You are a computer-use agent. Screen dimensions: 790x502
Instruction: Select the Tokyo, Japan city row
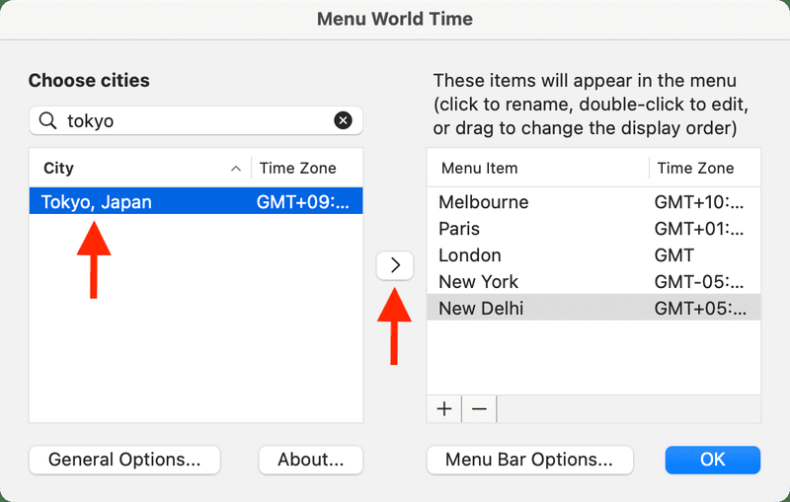(x=196, y=201)
